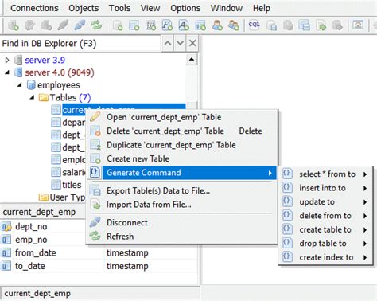The width and height of the screenshot is (377, 301).
Task: Expand 'insert into to' submenu arrow
Action: pos(365,188)
